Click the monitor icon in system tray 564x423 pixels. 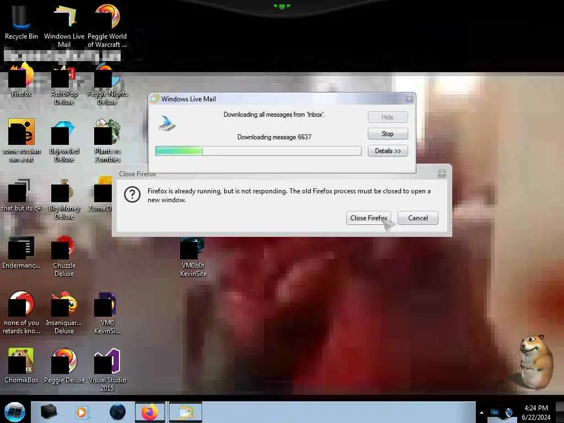tap(495, 413)
